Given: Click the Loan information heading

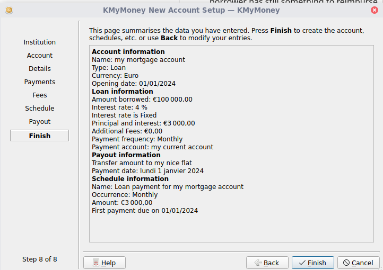Looking at the screenshot, I should coord(122,92).
